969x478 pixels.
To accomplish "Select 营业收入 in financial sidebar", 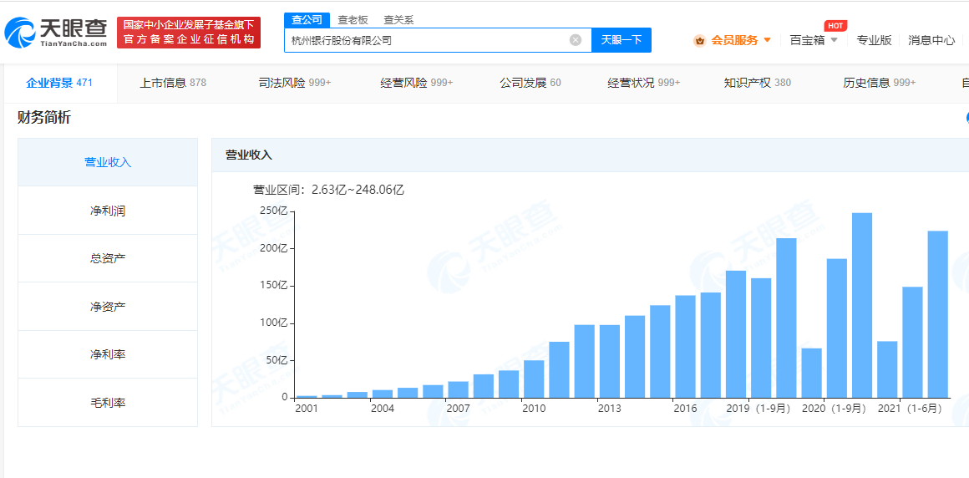I will (x=108, y=162).
